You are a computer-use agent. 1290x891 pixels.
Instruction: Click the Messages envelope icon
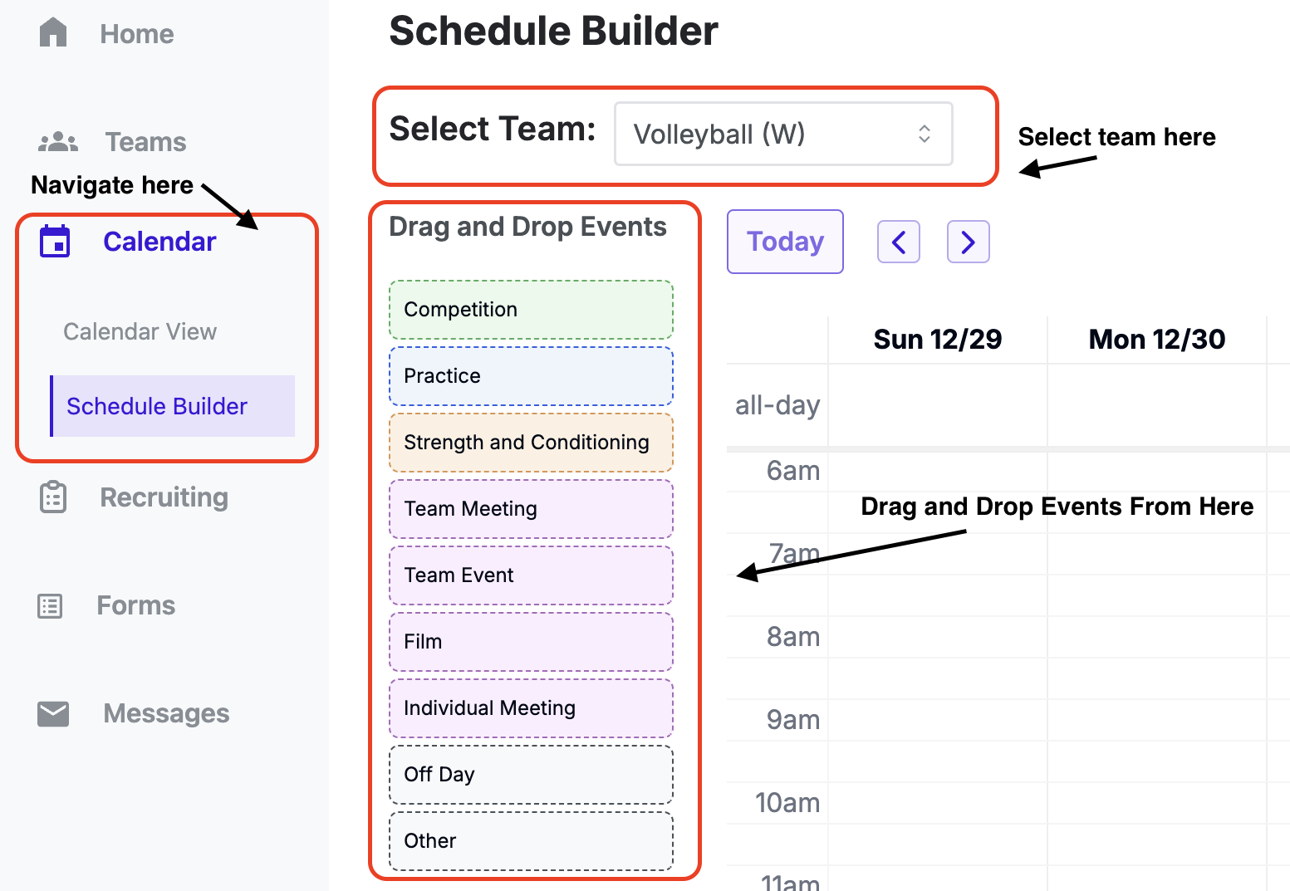click(53, 713)
